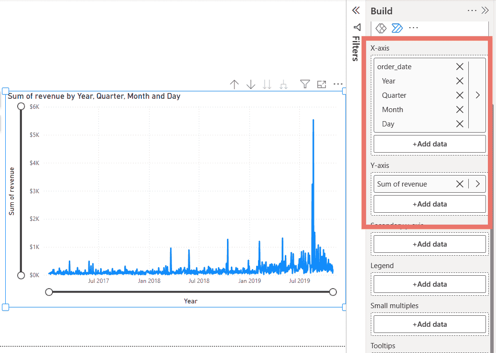
Task: Click the Y-axis section heading
Action: pyautogui.click(x=379, y=165)
